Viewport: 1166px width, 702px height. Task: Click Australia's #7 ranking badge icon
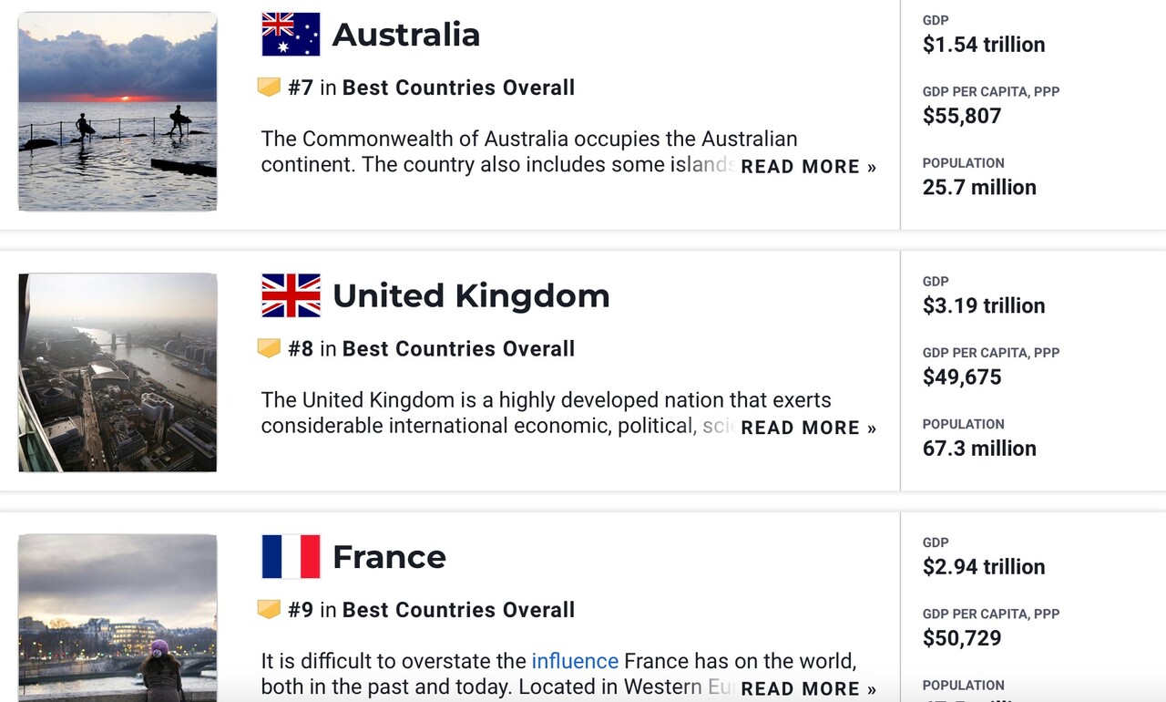click(269, 88)
